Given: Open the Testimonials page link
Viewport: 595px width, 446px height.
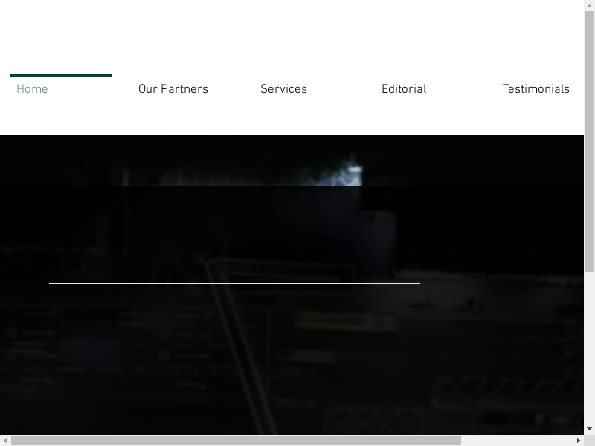Looking at the screenshot, I should click(536, 89).
